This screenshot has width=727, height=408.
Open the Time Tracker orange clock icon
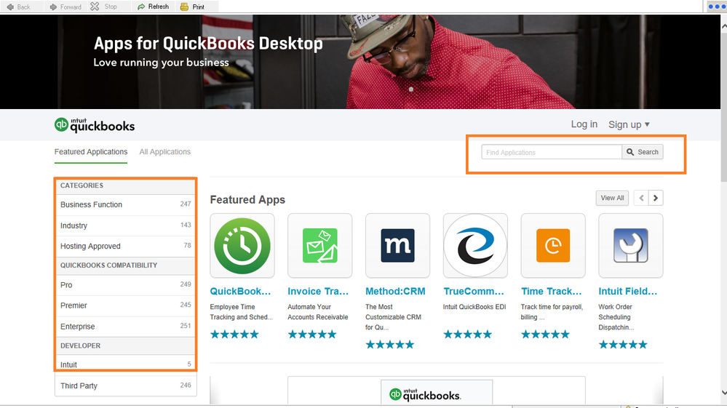click(x=553, y=245)
